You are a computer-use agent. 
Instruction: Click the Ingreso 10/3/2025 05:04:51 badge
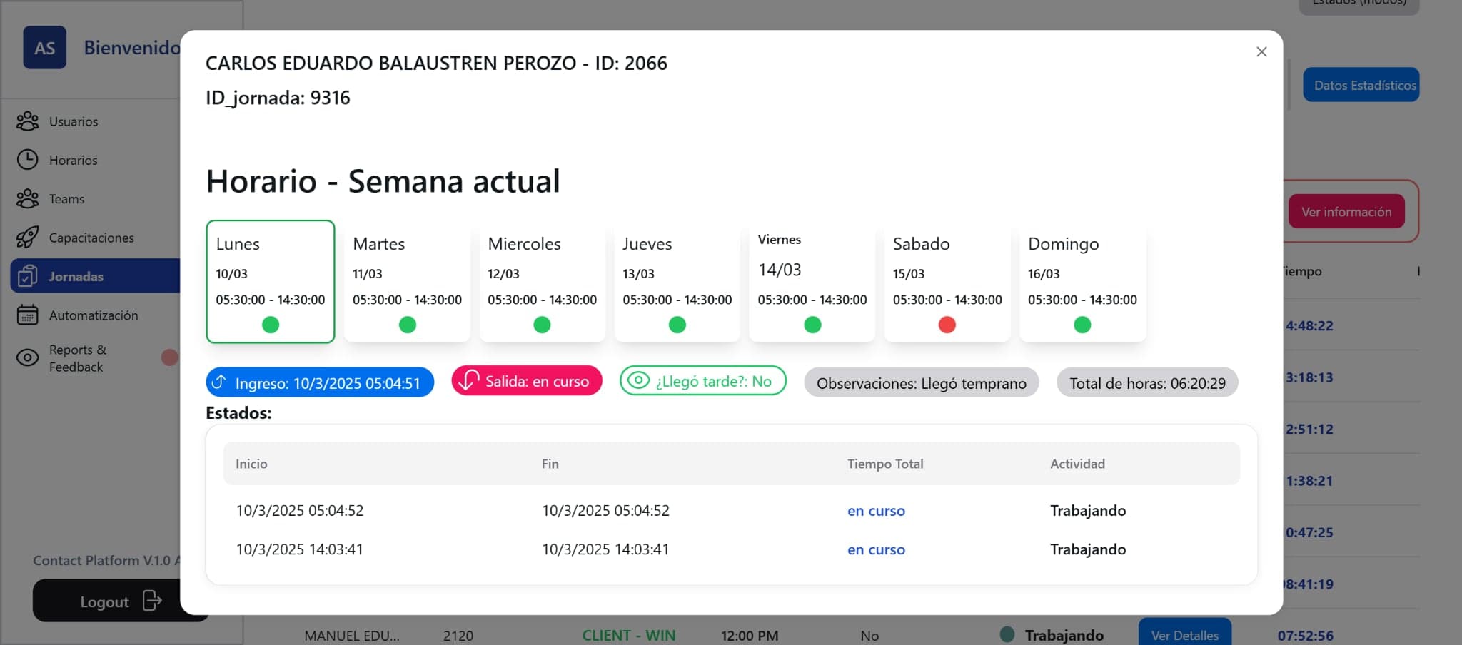click(x=320, y=383)
